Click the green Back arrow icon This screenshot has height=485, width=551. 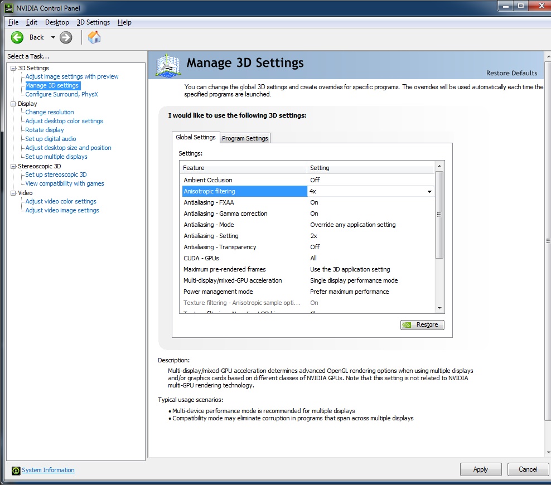(x=17, y=37)
